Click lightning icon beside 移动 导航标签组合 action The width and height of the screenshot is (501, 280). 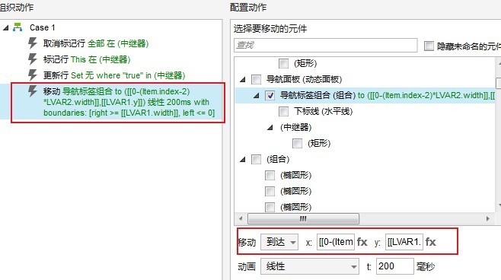tap(33, 91)
